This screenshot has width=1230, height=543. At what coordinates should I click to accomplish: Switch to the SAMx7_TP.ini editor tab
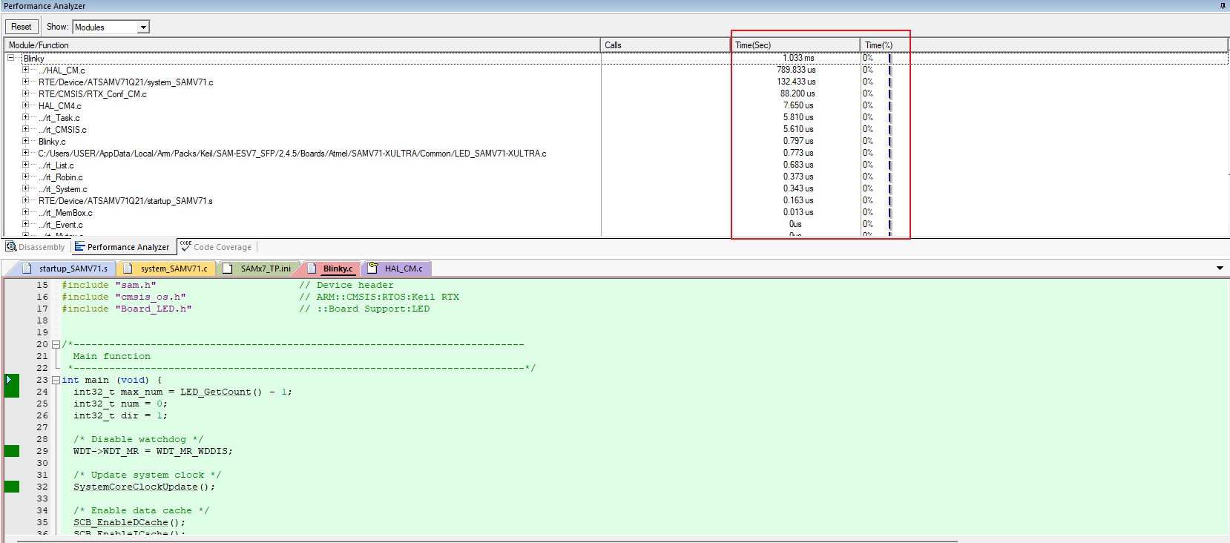[265, 269]
